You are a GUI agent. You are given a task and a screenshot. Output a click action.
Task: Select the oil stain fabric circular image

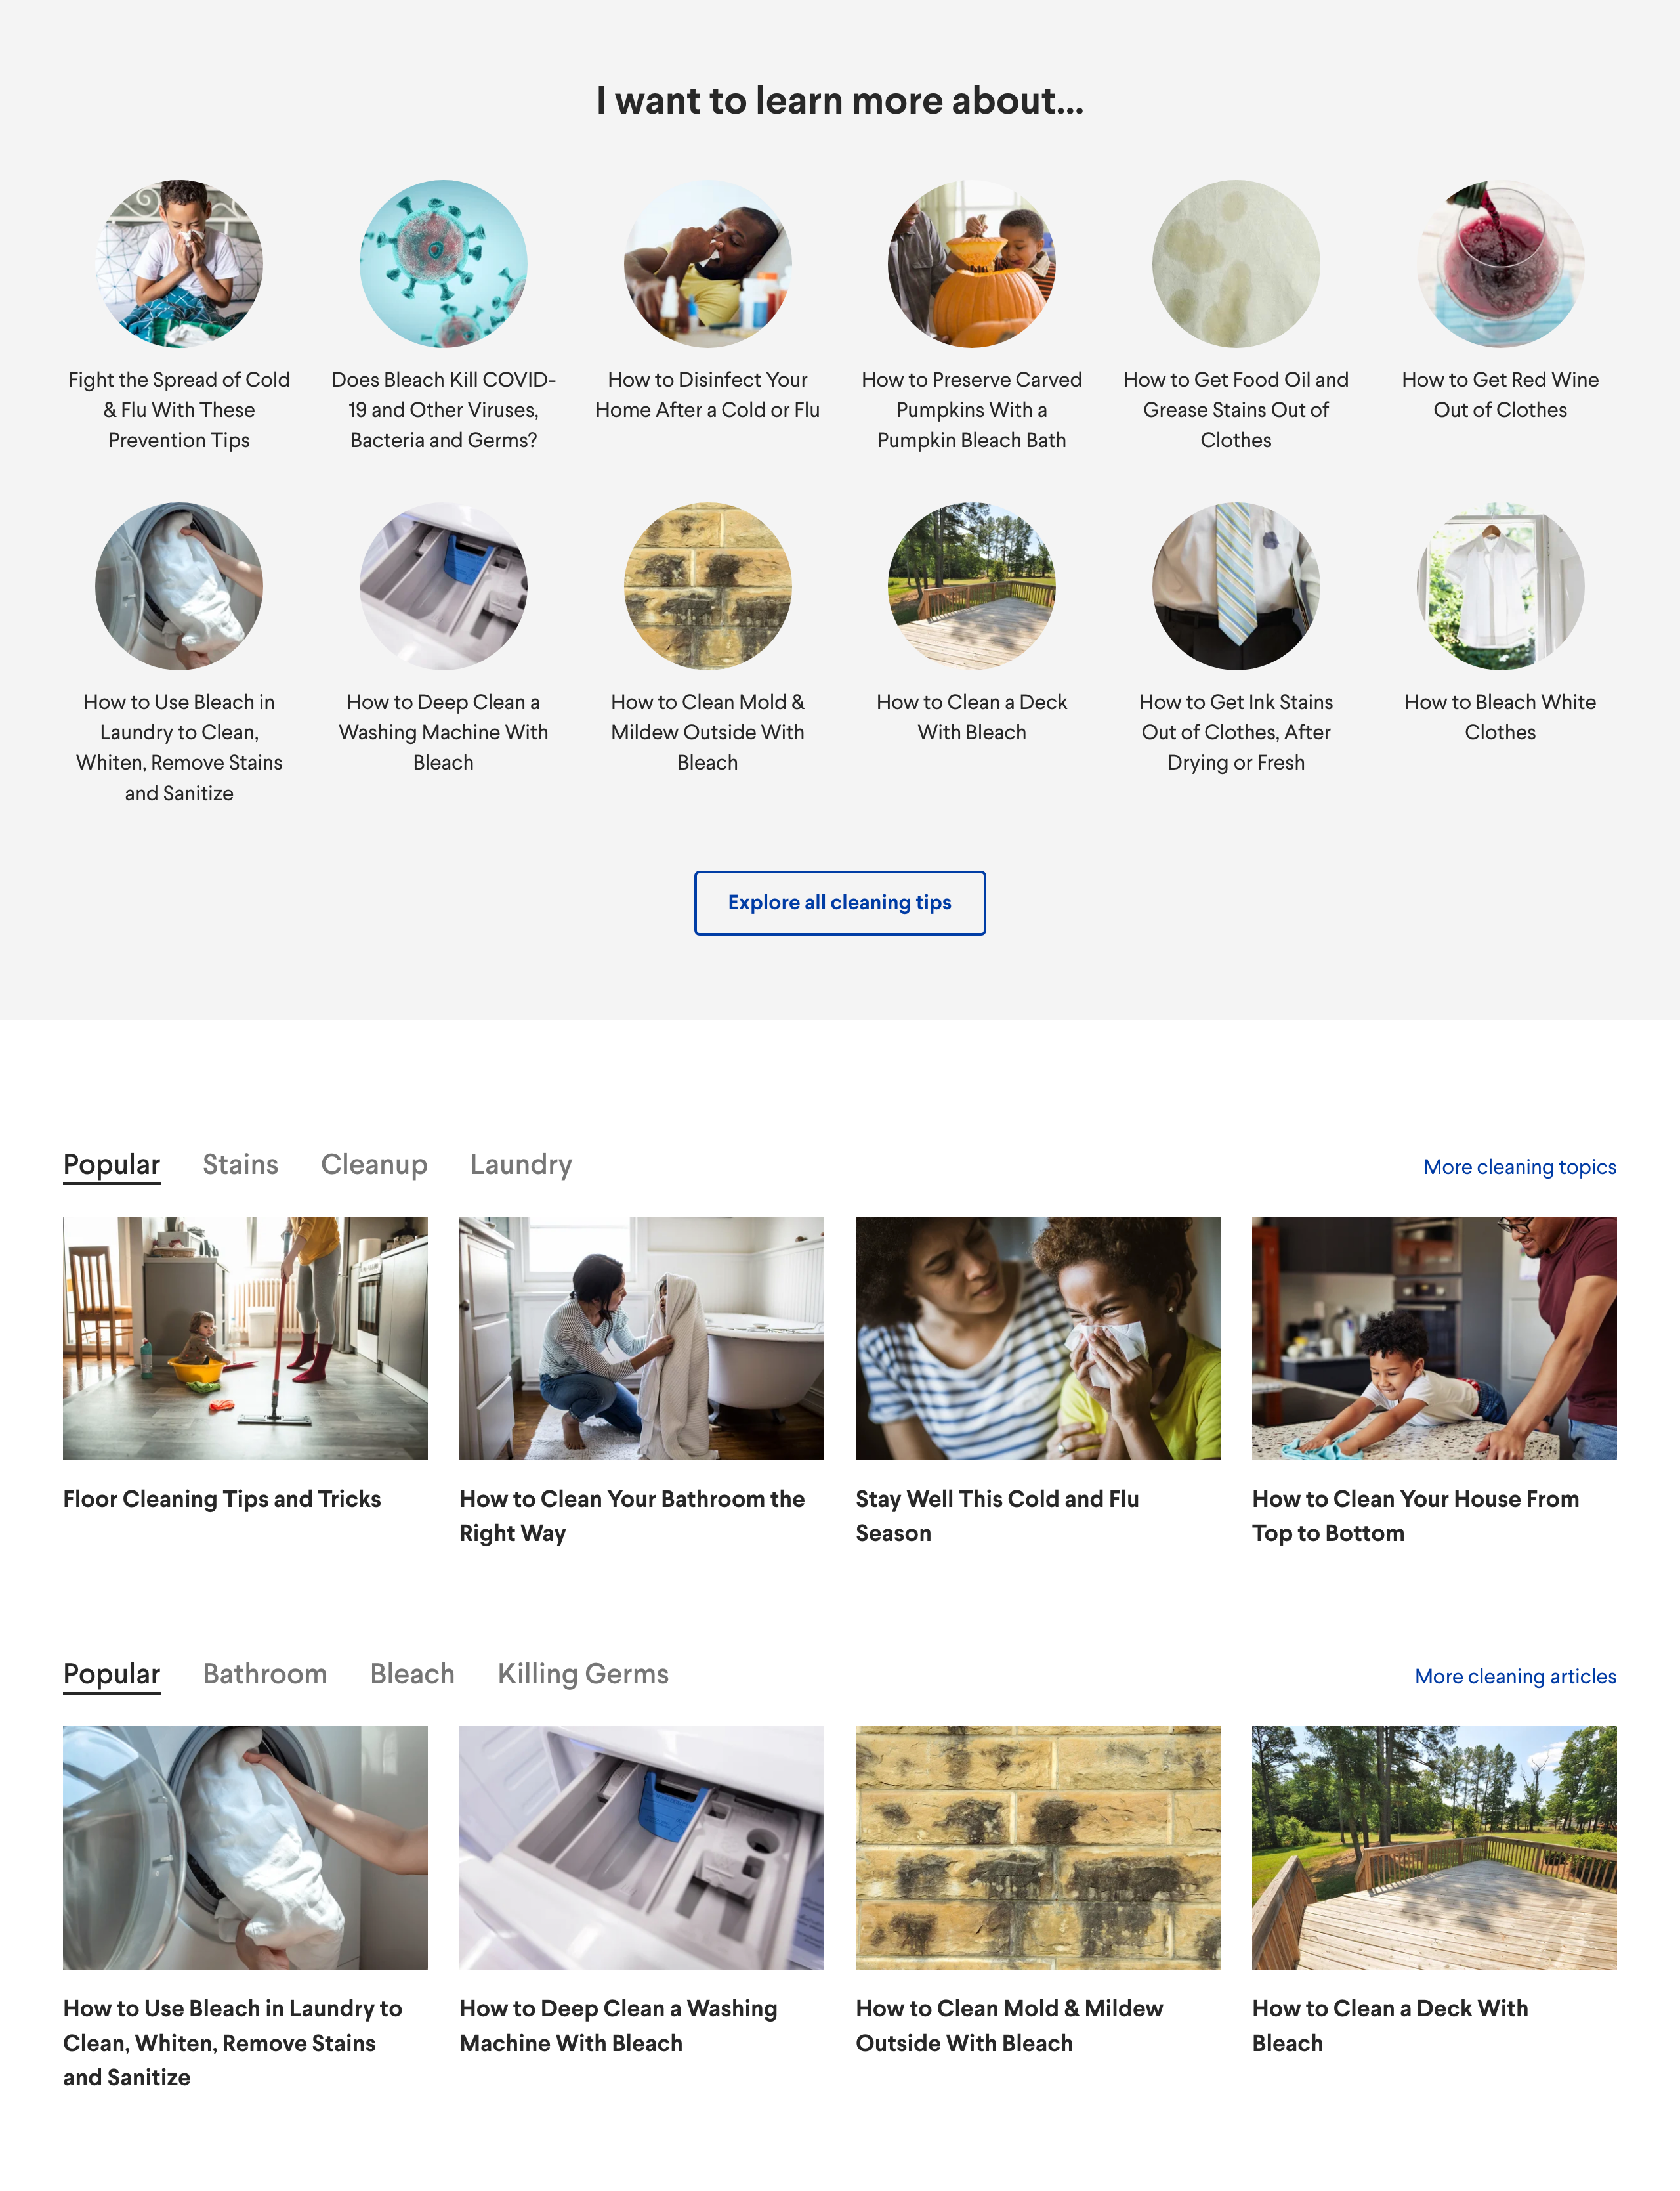click(1236, 264)
